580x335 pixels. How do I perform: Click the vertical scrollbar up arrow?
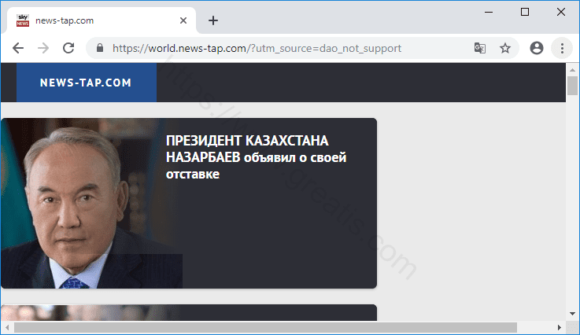tap(572, 69)
